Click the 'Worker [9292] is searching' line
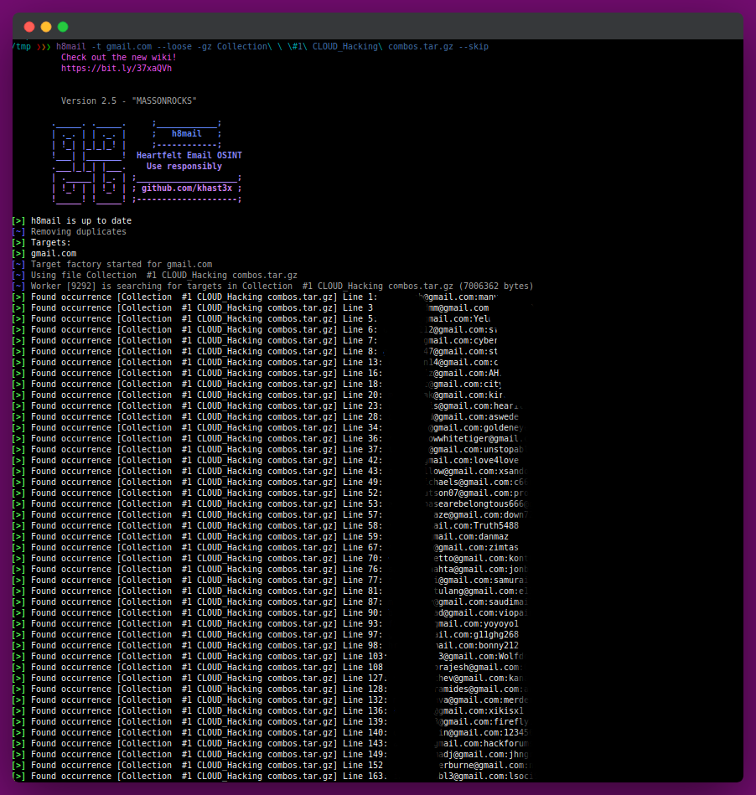Image resolution: width=756 pixels, height=795 pixels. pyautogui.click(x=273, y=286)
